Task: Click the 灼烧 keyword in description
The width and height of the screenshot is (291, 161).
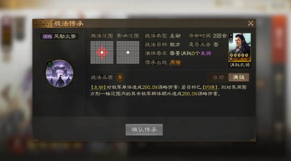Action: tap(210, 87)
